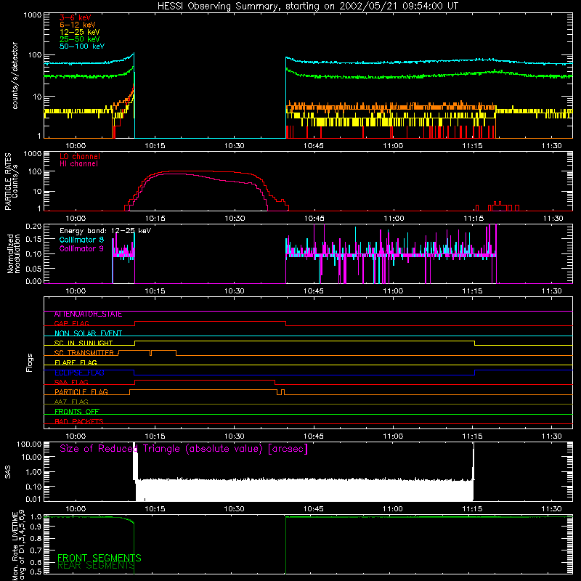The width and height of the screenshot is (581, 581).
Task: Select the '50-100 keV' cyan legend label
Action: click(x=82, y=46)
